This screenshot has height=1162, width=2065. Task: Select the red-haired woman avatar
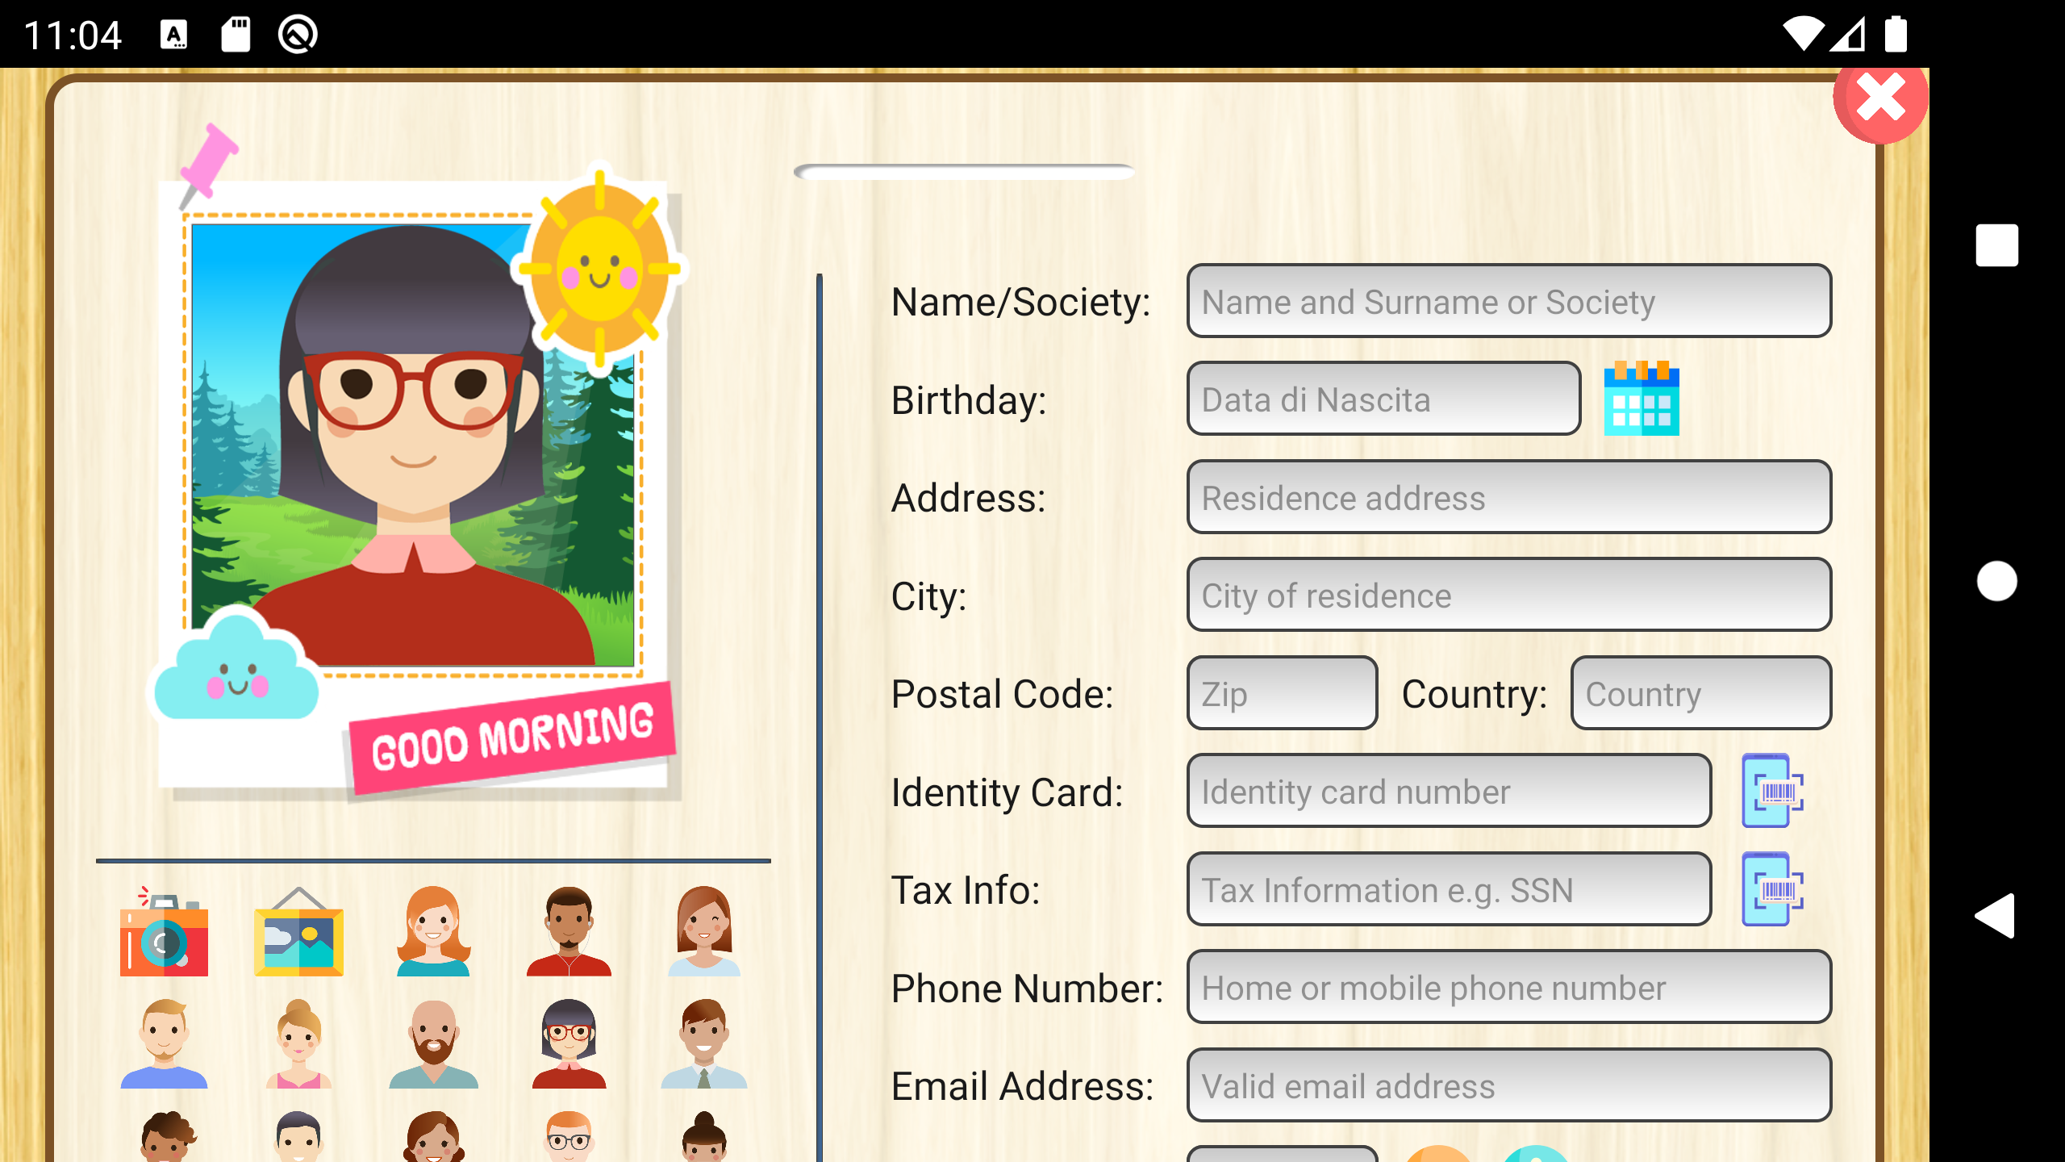pyautogui.click(x=433, y=931)
